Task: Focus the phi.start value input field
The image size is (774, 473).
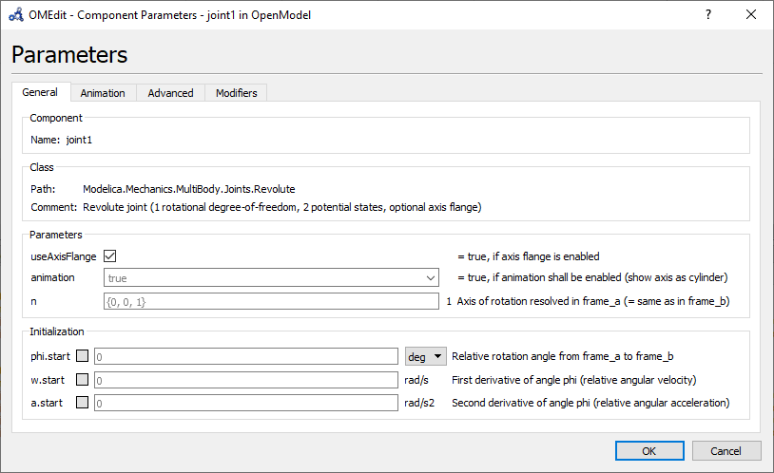Action: pyautogui.click(x=245, y=356)
